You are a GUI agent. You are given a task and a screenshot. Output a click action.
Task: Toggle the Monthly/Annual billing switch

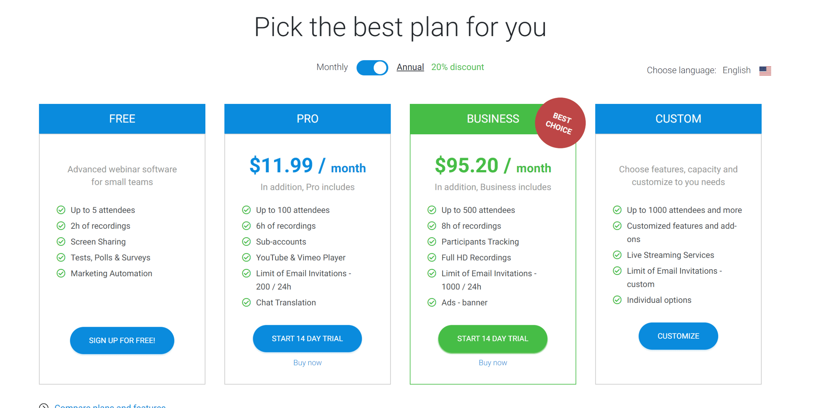pyautogui.click(x=372, y=67)
